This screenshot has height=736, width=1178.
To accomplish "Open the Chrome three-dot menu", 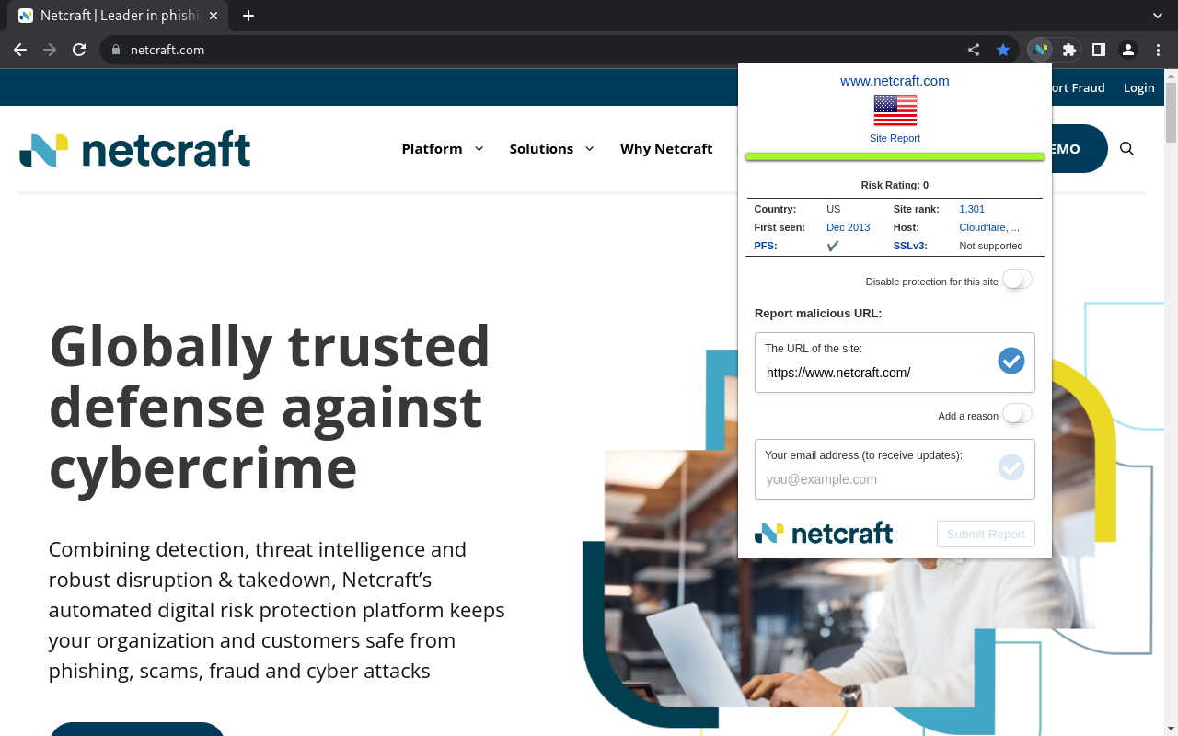I will click(x=1158, y=50).
